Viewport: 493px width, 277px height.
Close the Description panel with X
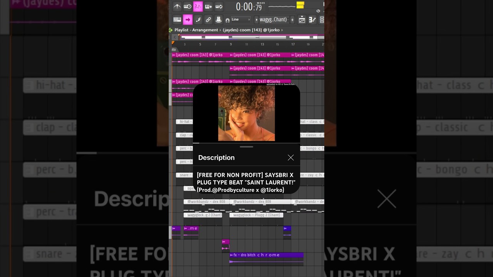(x=291, y=158)
